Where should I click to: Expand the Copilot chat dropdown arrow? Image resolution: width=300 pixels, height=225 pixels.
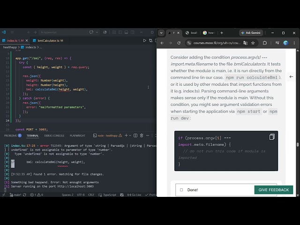(x=97, y=32)
